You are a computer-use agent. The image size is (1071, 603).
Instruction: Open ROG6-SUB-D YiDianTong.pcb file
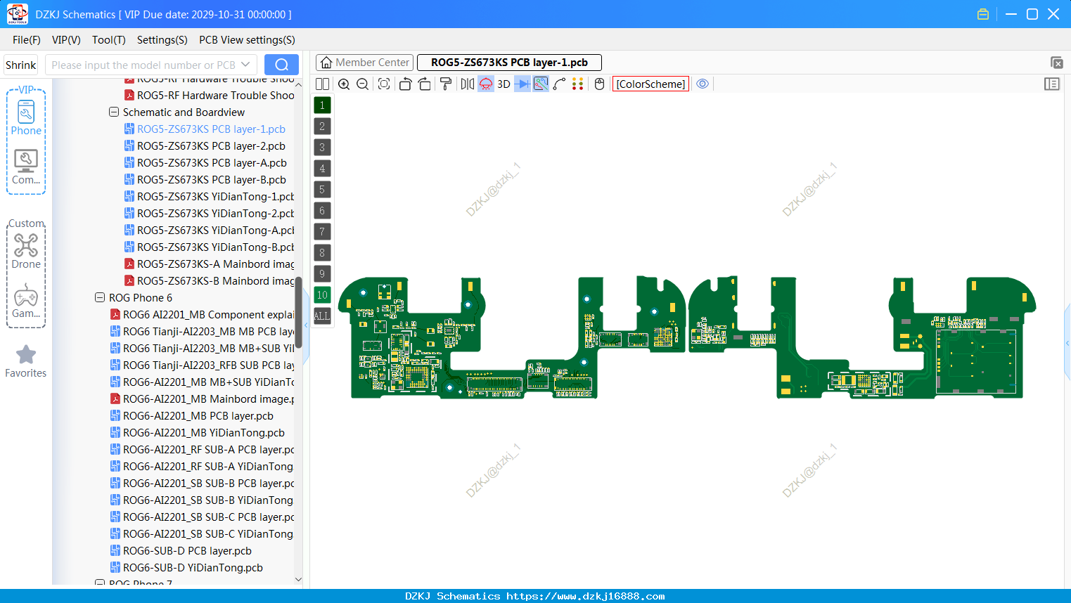tap(193, 568)
